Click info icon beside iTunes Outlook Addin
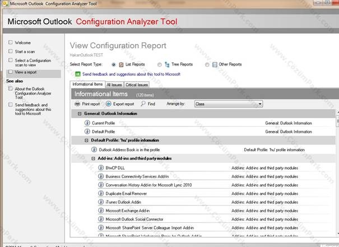 coord(101,202)
